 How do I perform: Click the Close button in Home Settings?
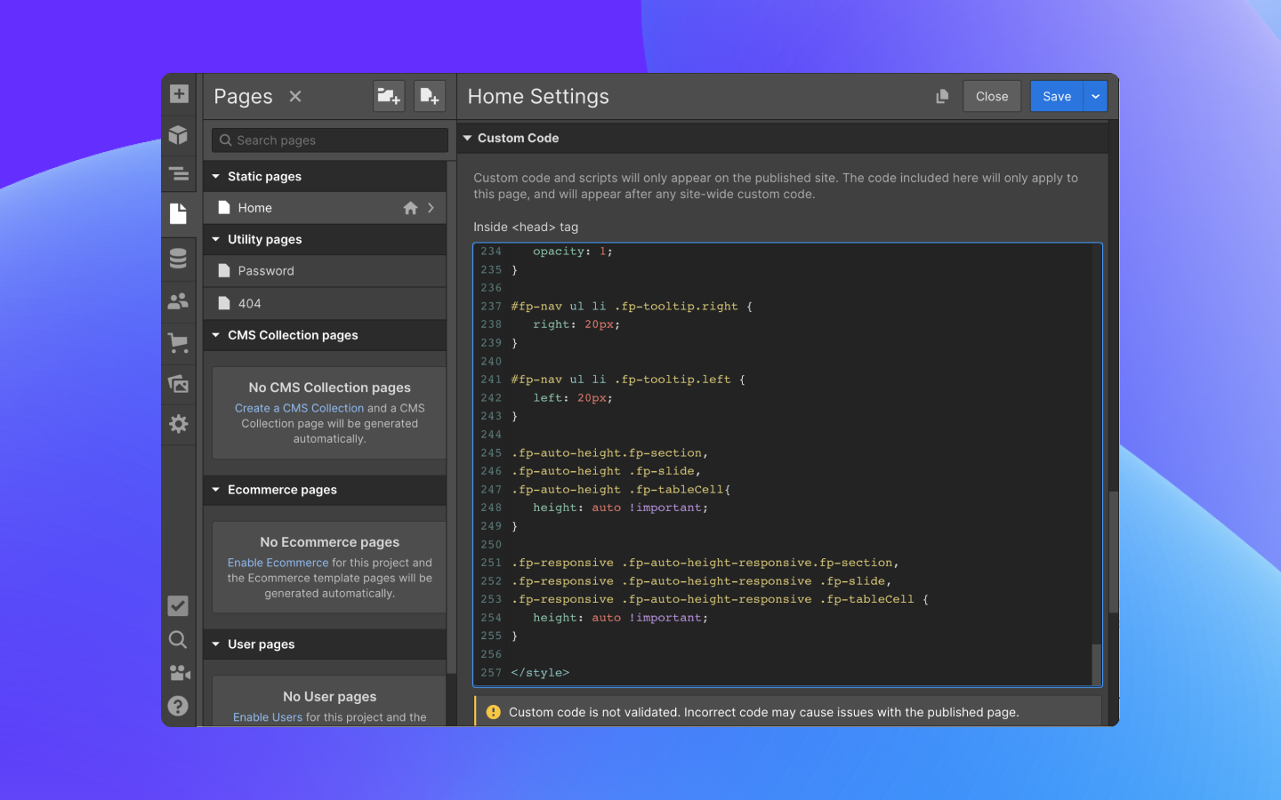pyautogui.click(x=991, y=96)
